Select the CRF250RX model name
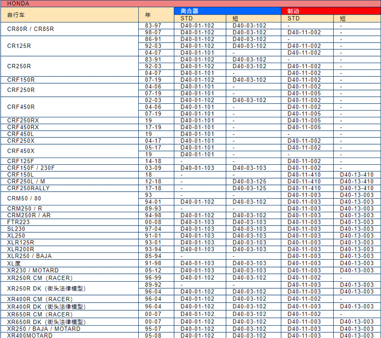Viewport: 381px width, 338px height. tap(23, 120)
